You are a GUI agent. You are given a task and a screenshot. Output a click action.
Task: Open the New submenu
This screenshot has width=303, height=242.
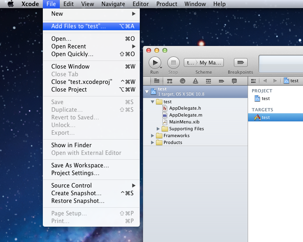(x=91, y=14)
